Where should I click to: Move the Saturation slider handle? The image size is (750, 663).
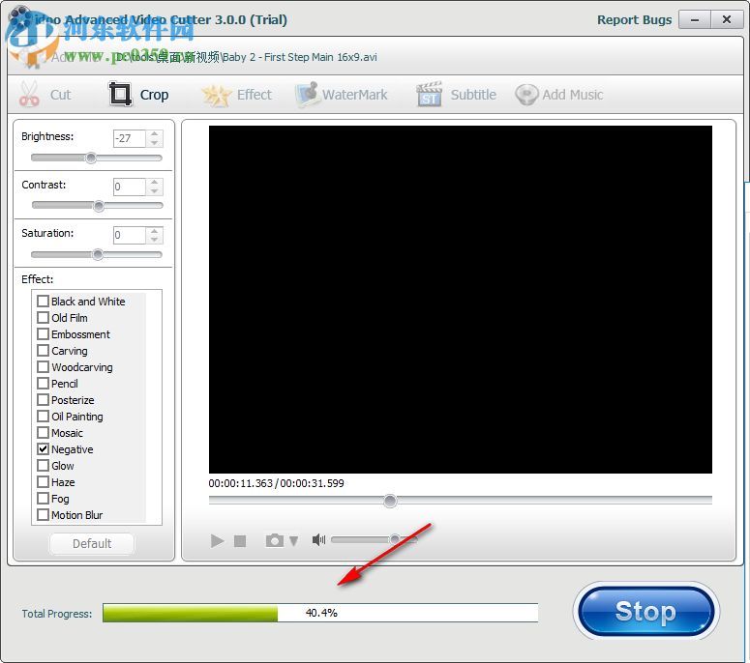[x=98, y=254]
